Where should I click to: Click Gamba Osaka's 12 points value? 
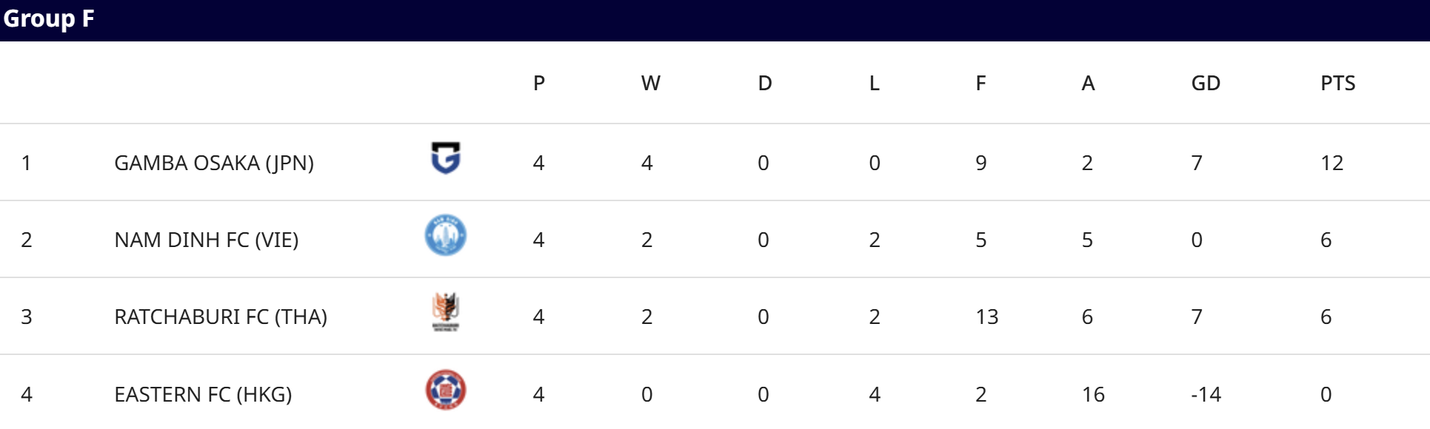[1332, 163]
